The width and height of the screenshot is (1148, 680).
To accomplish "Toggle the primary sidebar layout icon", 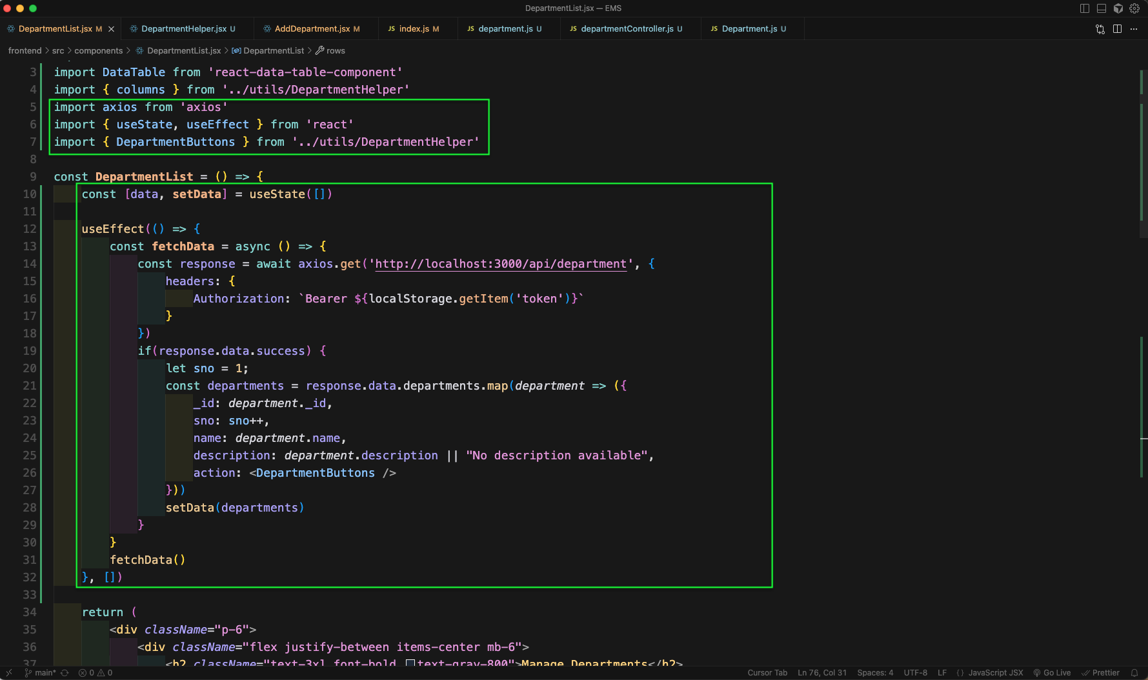I will [1085, 8].
